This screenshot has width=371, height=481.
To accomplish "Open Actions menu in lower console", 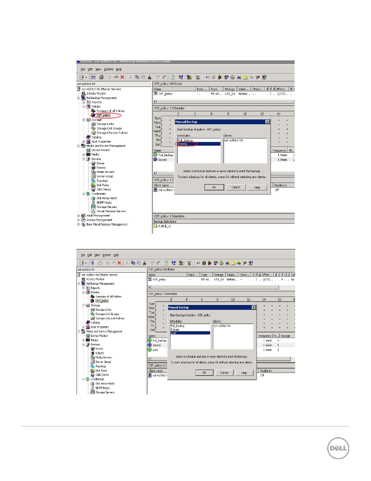I will 107,255.
